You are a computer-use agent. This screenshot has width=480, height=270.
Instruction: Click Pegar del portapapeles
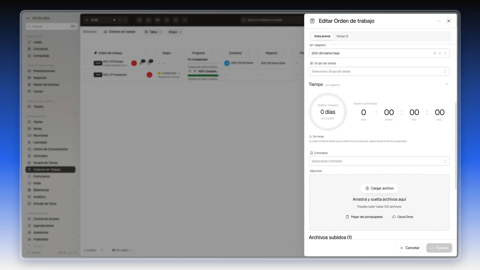(x=364, y=217)
